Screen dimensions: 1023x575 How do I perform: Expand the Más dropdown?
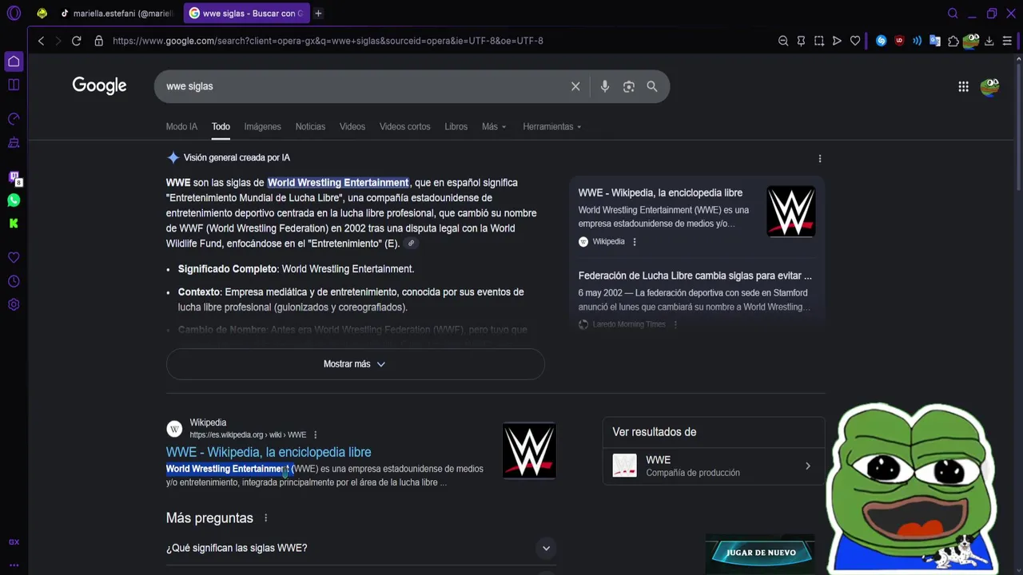tap(494, 126)
